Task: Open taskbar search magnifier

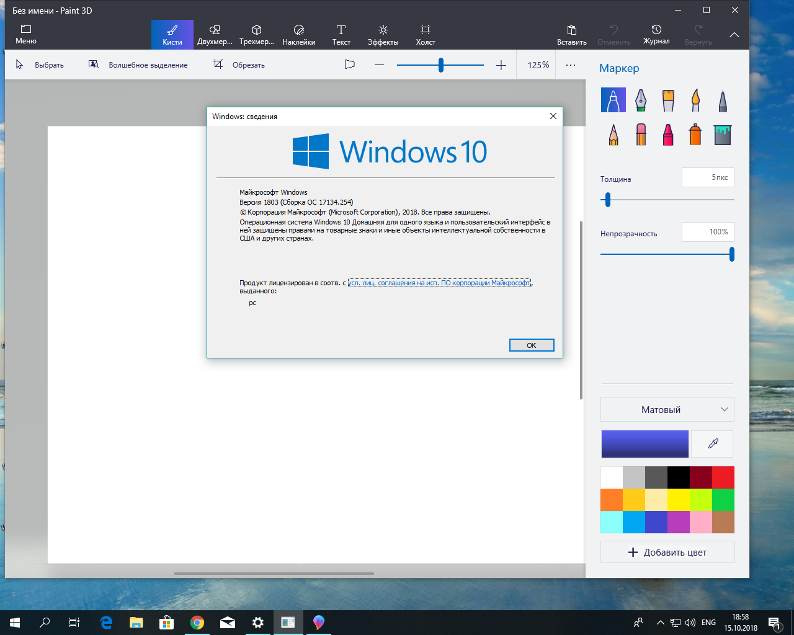Action: click(x=45, y=623)
